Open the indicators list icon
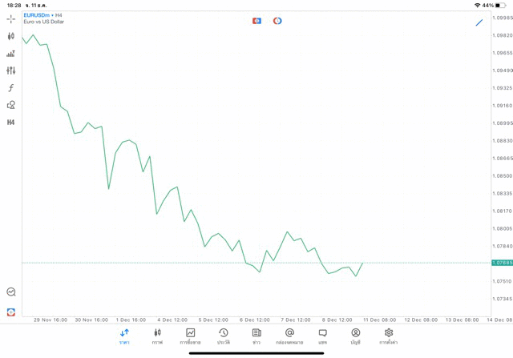513x358 pixels. [10, 54]
